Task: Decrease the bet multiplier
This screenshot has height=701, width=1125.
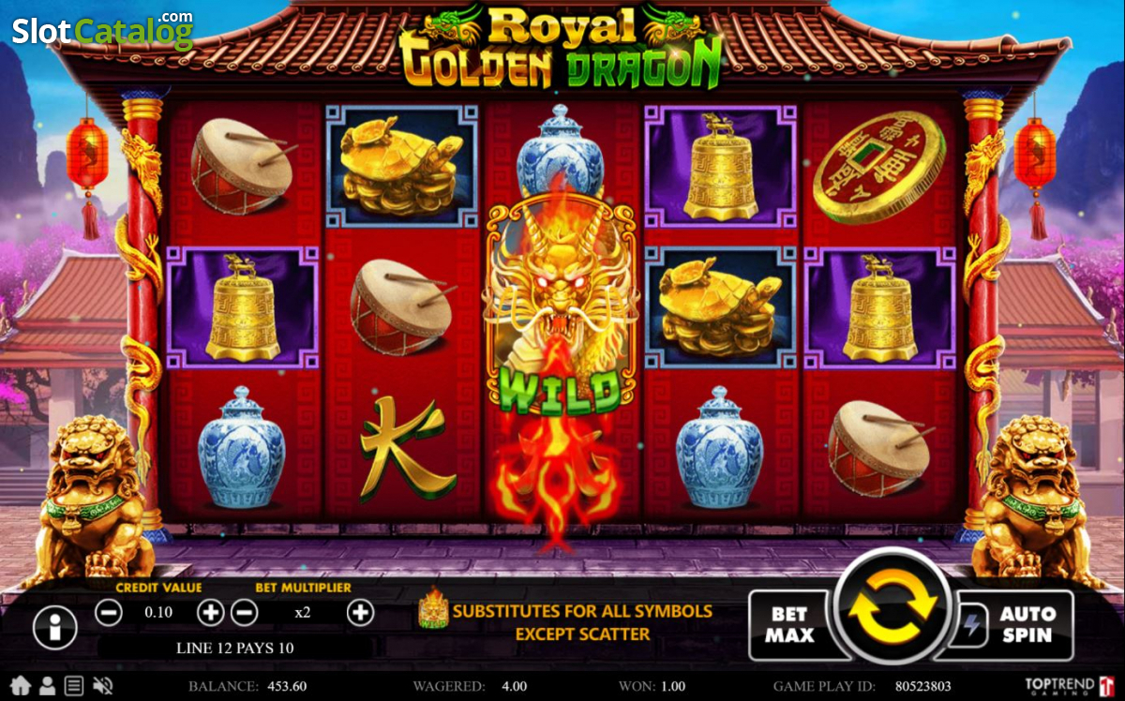Action: (245, 613)
